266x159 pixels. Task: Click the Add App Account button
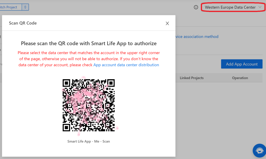coord(242,64)
